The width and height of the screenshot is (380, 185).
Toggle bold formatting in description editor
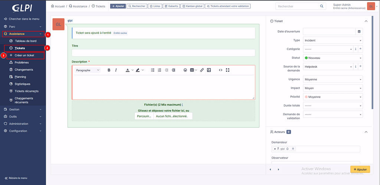pos(109,70)
